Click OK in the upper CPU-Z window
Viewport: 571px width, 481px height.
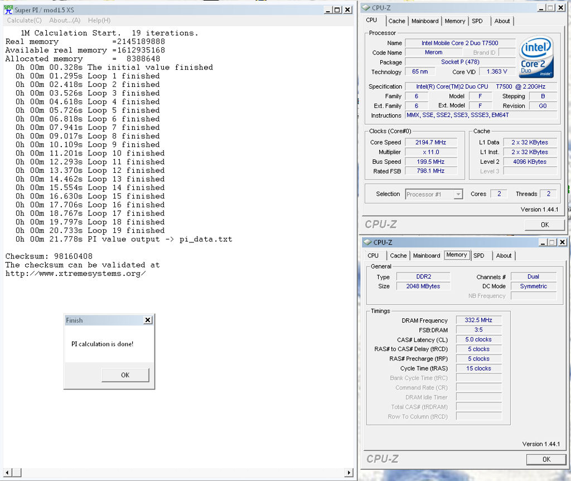click(x=545, y=225)
